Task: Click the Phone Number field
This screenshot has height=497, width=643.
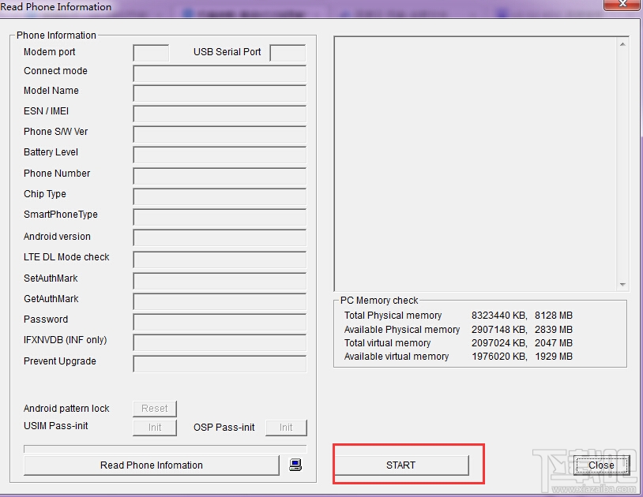Action: click(x=220, y=176)
